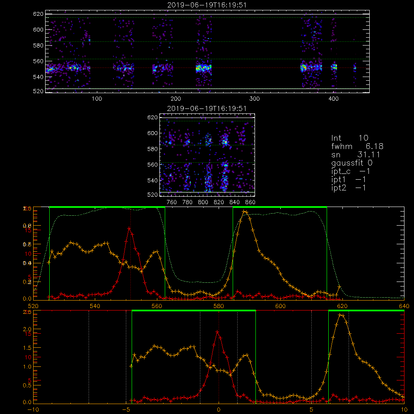Click x-axis tick 5 of the bottom plot
Image resolution: width=414 pixels, height=414 pixels.
click(x=311, y=409)
